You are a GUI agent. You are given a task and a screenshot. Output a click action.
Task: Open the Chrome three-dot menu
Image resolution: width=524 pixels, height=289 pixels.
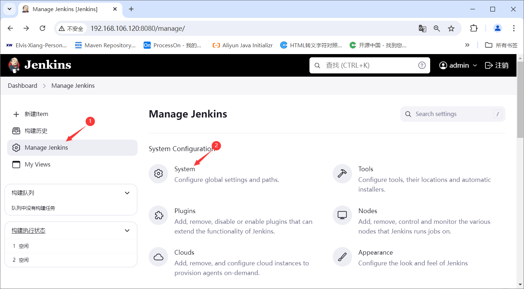click(514, 28)
